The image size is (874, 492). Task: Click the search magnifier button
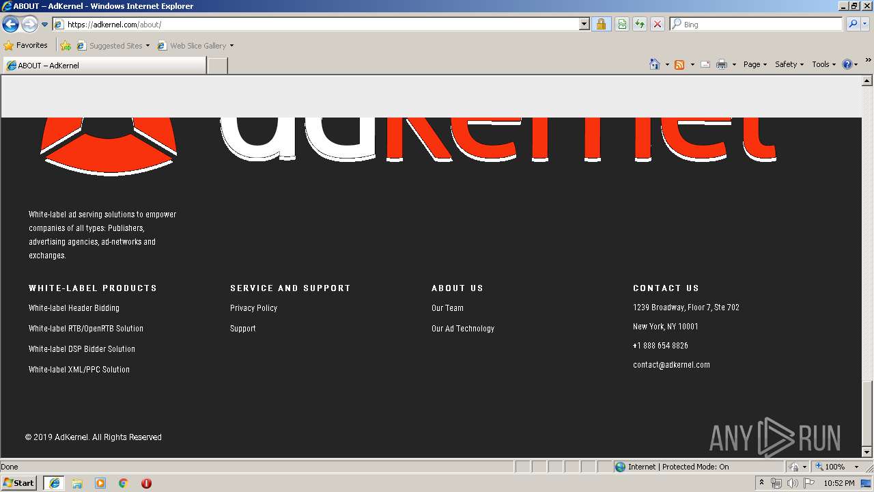tap(853, 24)
